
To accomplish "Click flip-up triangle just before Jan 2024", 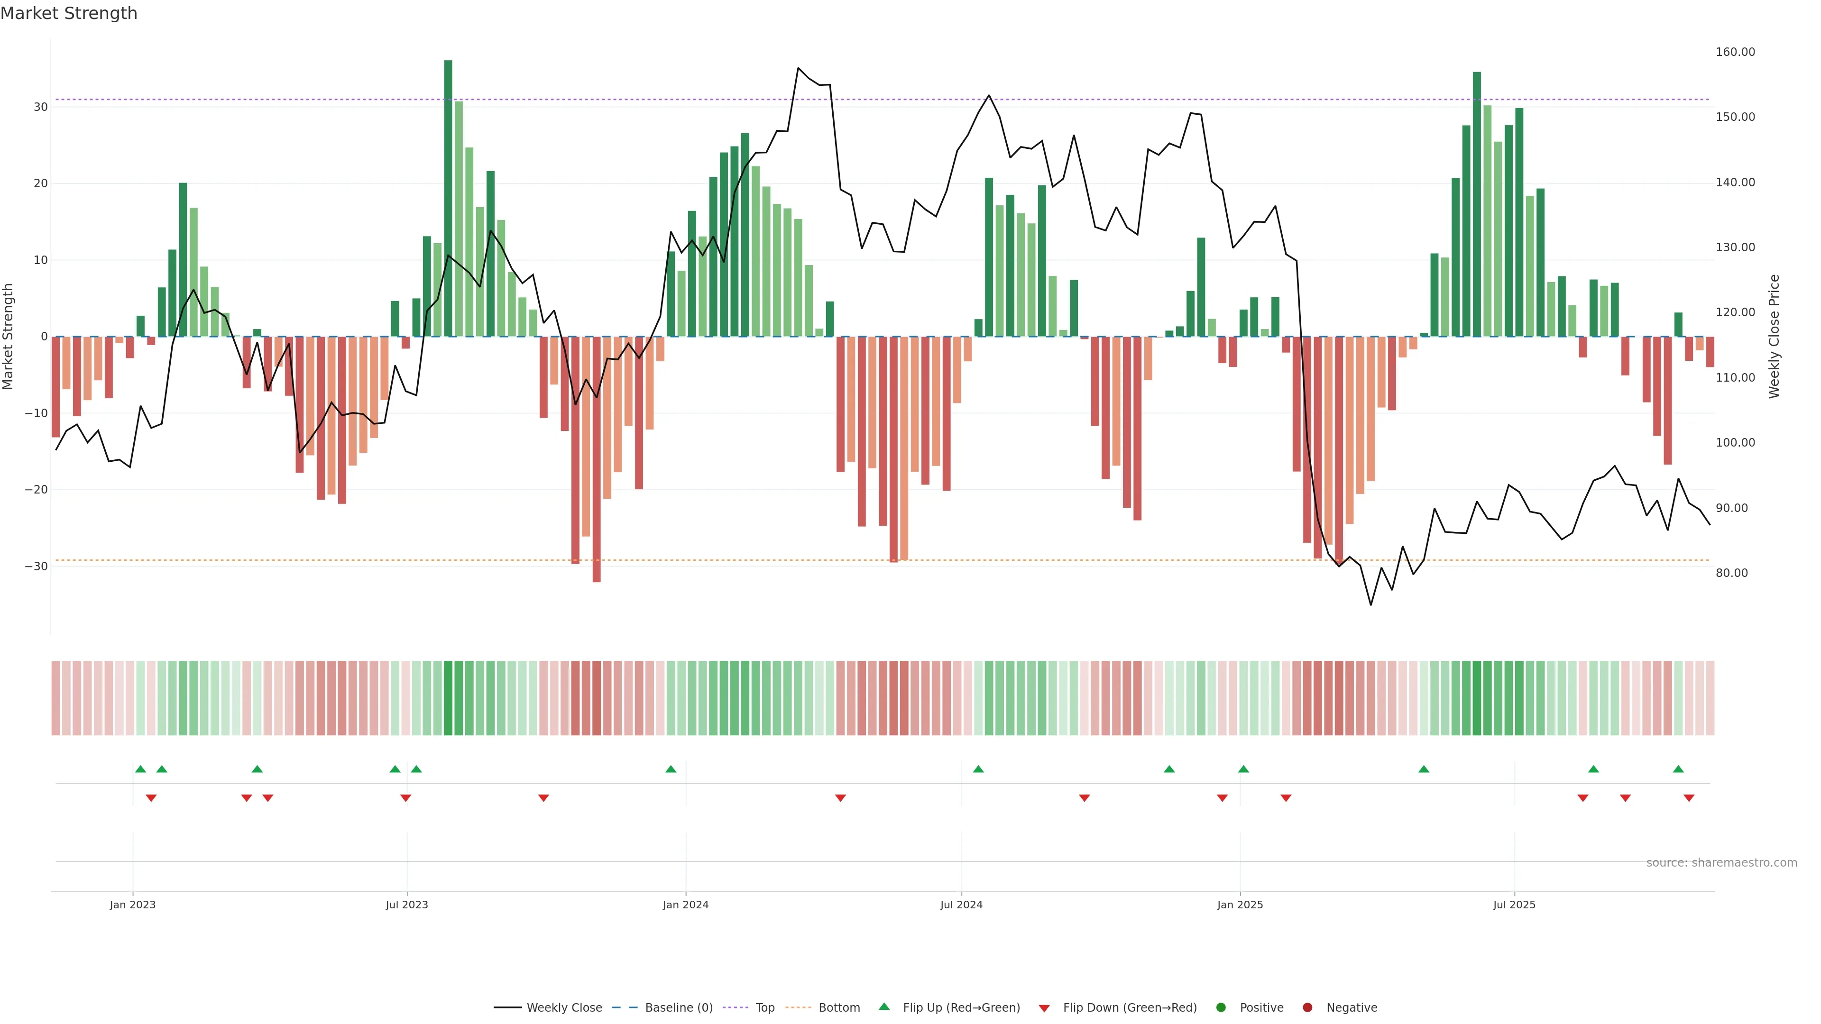I will pos(671,769).
